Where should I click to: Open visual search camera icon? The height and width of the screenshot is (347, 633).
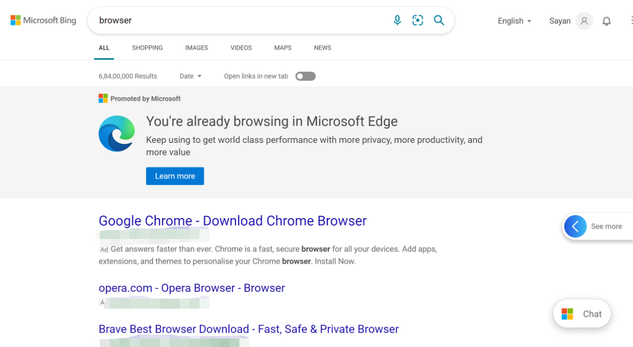(418, 20)
